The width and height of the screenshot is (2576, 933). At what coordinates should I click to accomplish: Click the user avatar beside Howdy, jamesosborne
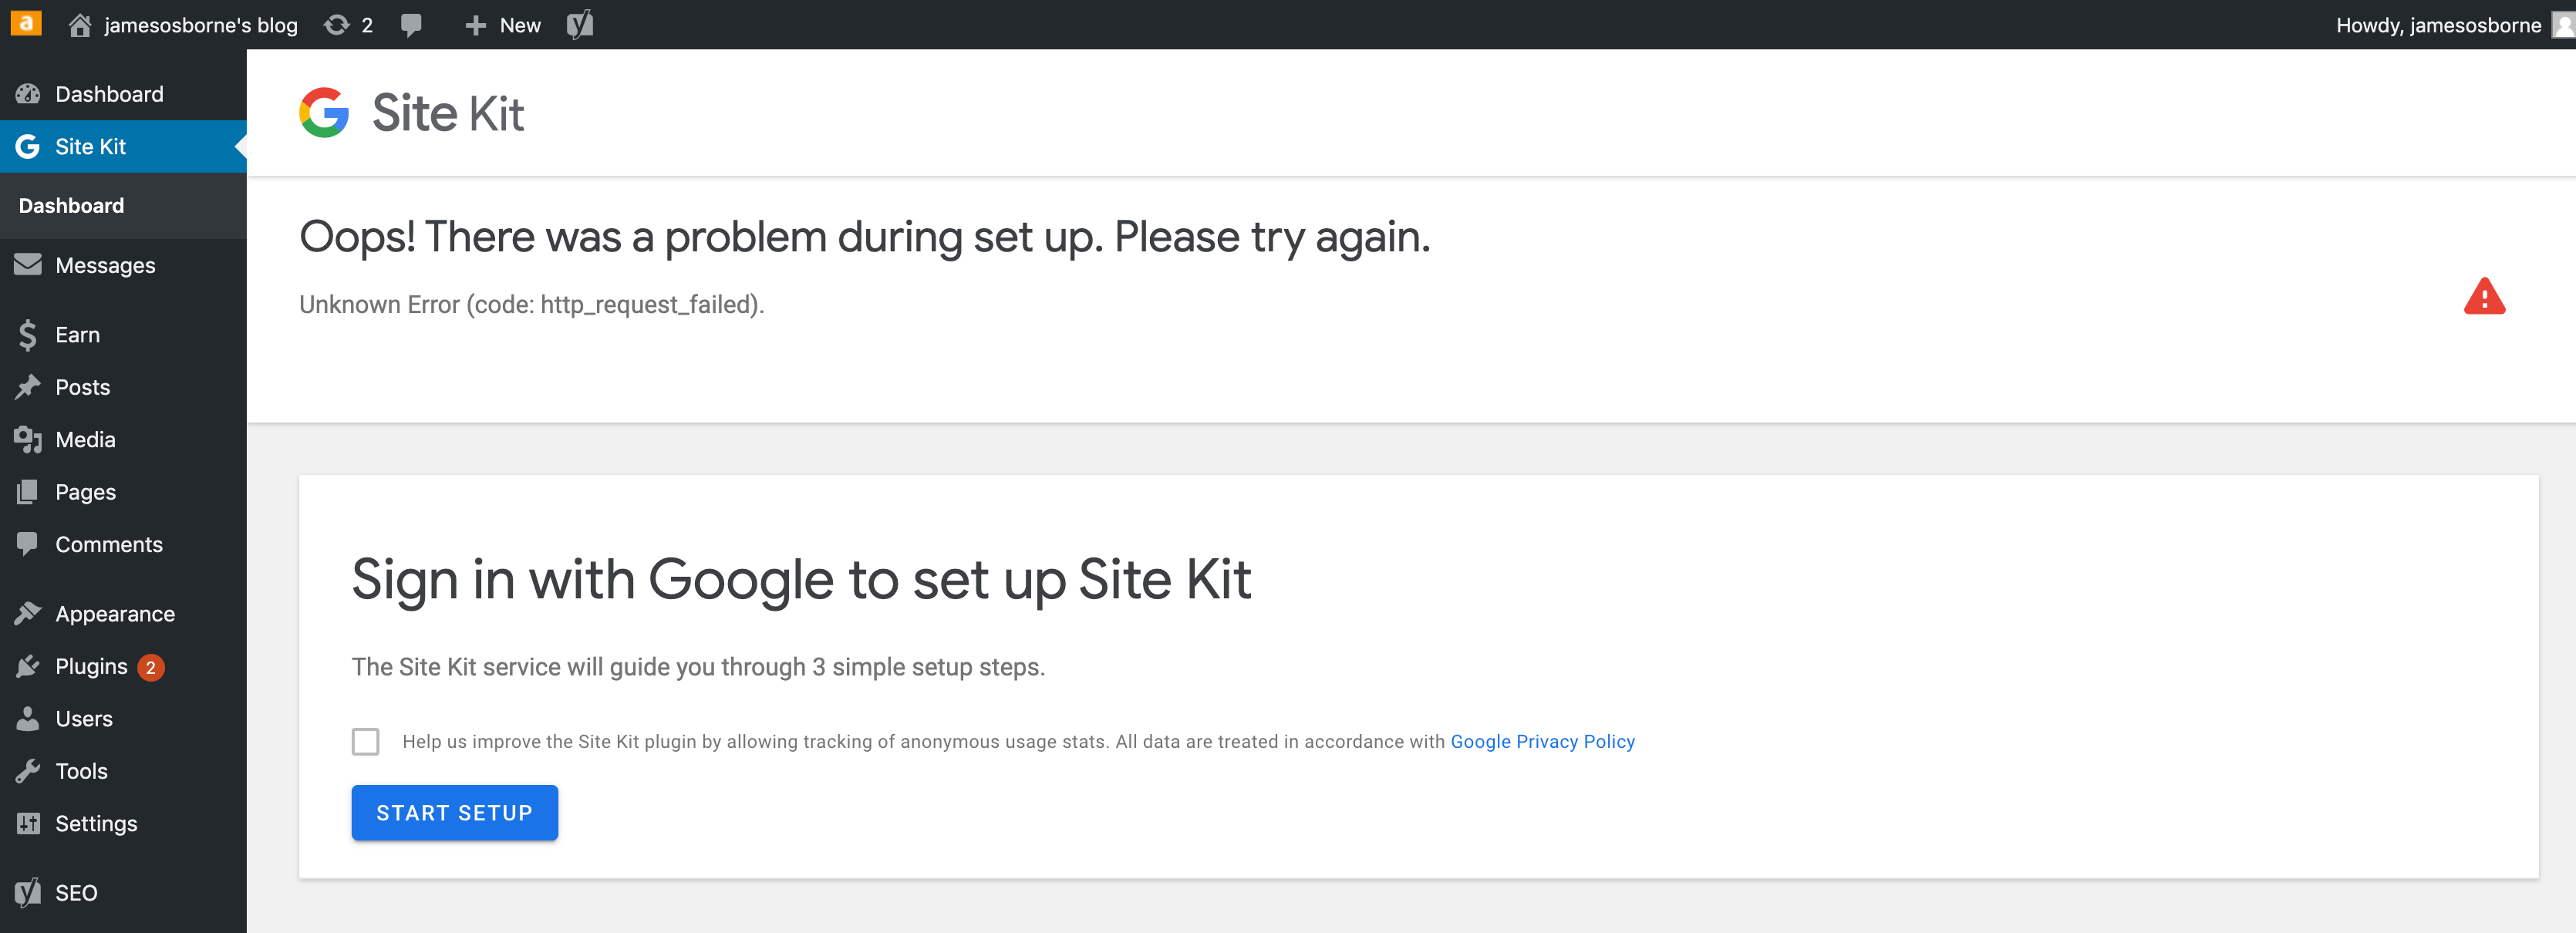pyautogui.click(x=2563, y=25)
